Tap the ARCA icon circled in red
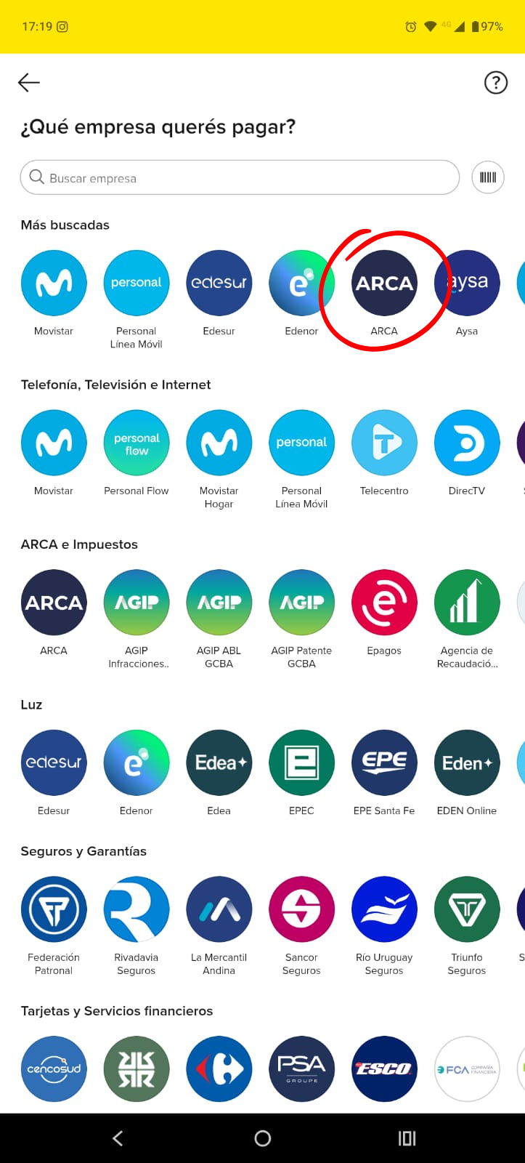This screenshot has height=1163, width=525. (x=384, y=283)
